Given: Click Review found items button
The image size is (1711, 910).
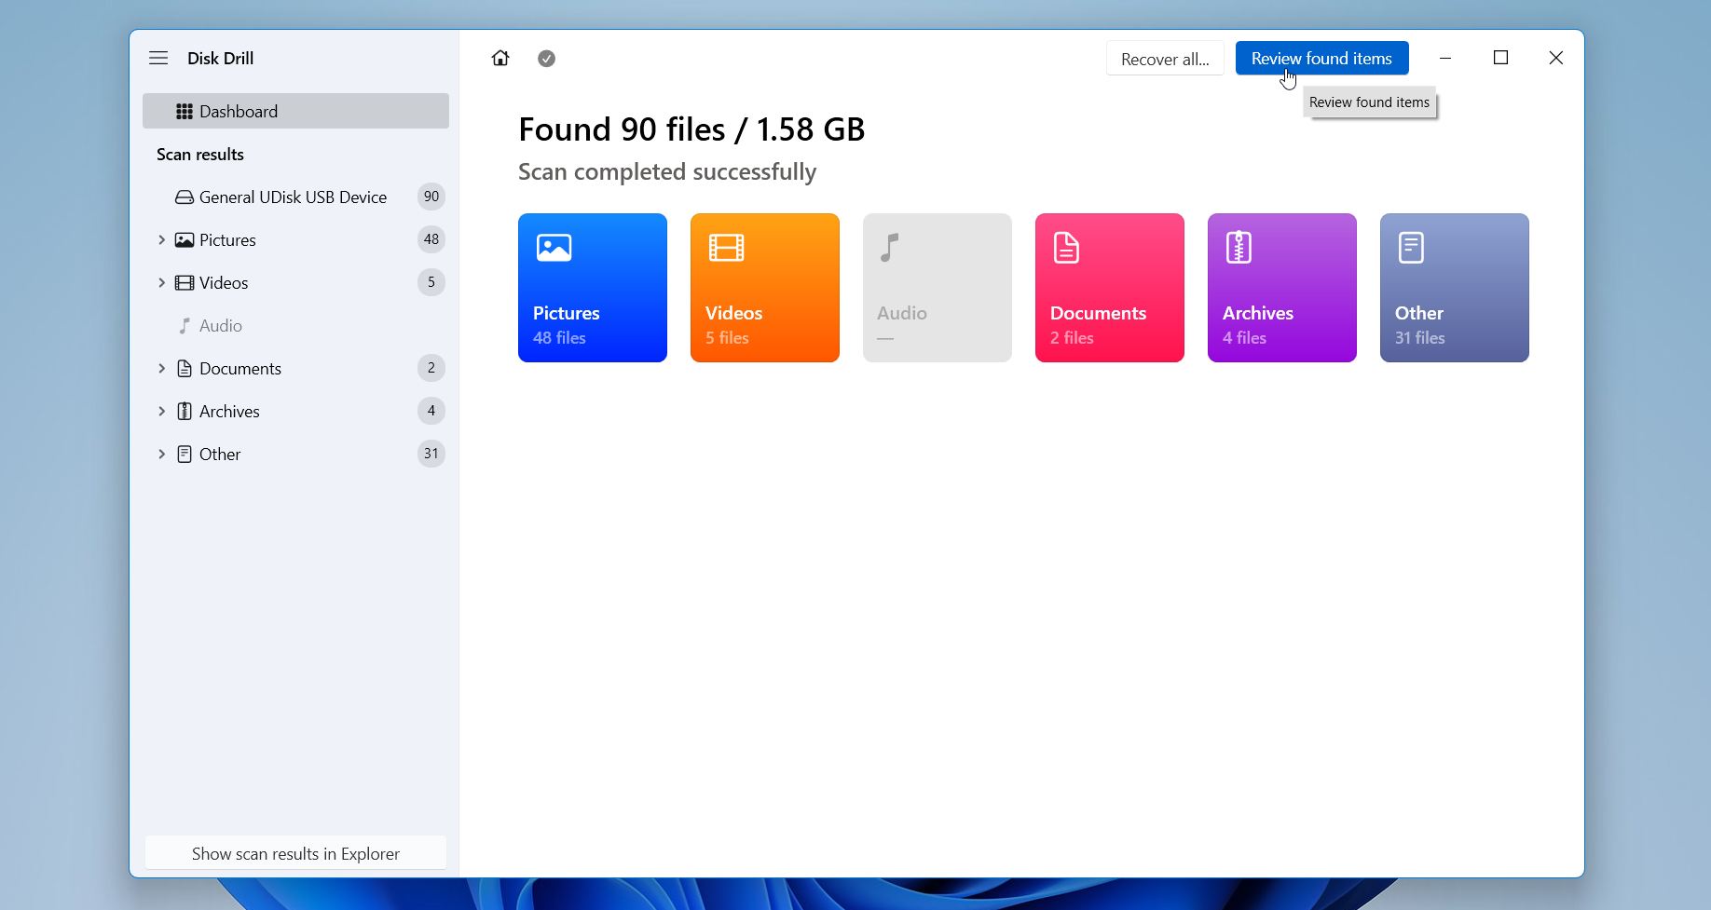Looking at the screenshot, I should (1321, 59).
